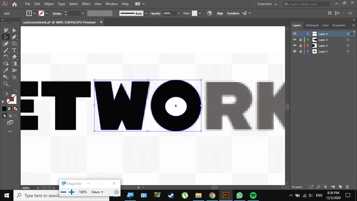The width and height of the screenshot is (357, 201).
Task: Unlock Layer 3 via lock icon
Action: pos(300,40)
